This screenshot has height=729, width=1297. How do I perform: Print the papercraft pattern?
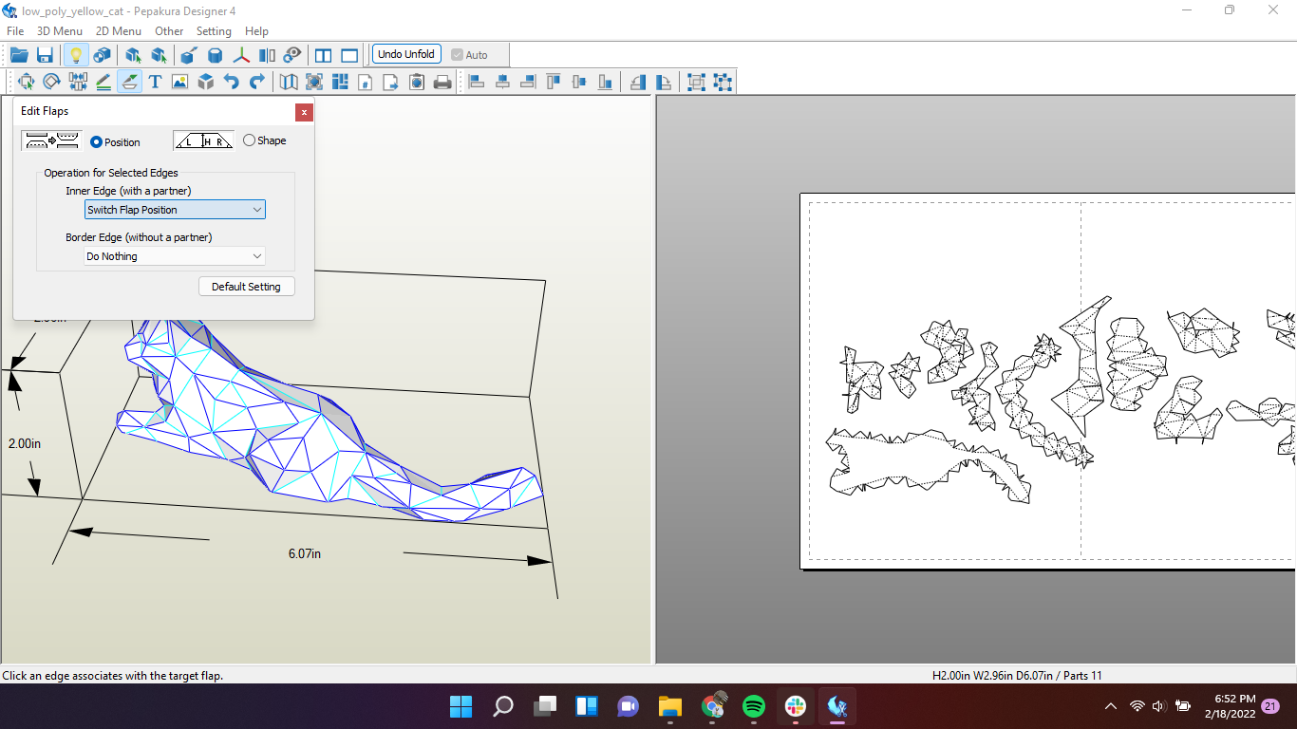tap(442, 82)
